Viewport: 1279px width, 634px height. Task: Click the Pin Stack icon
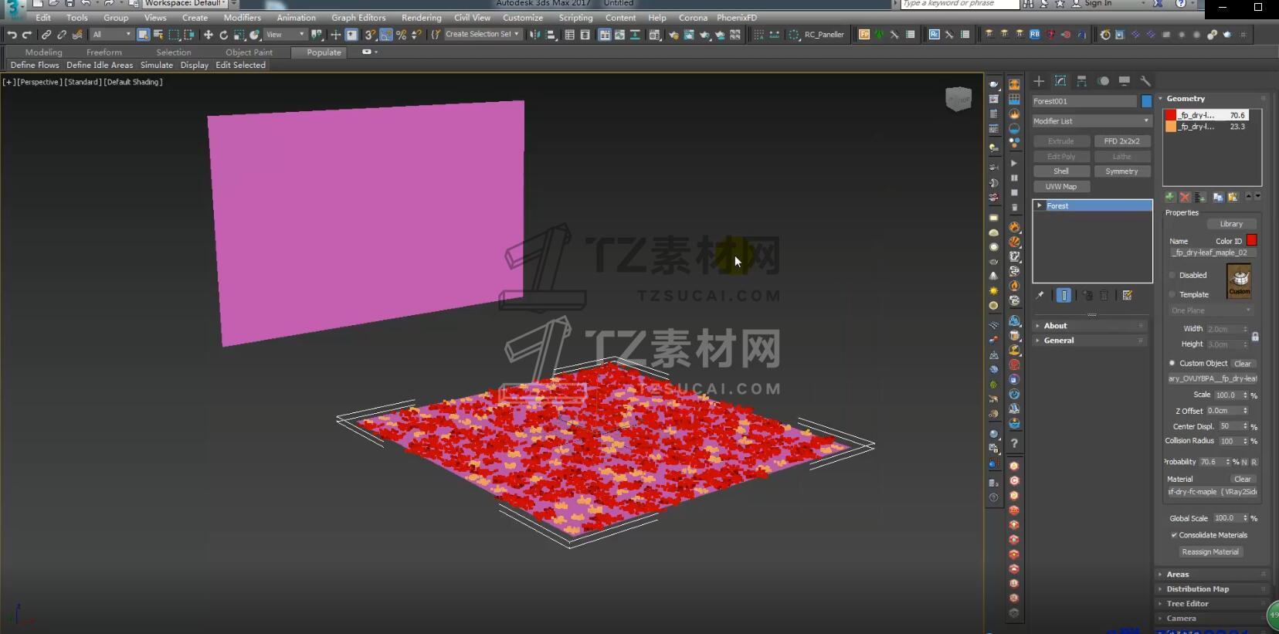pos(1040,295)
